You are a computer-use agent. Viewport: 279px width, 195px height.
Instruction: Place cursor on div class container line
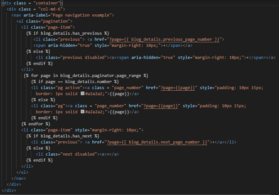pos(32,3)
